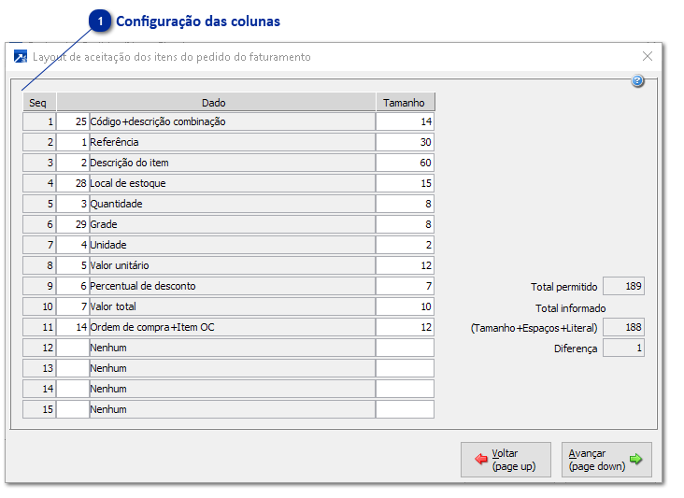
Task: Close the layout configuration dialog
Action: pyautogui.click(x=647, y=56)
